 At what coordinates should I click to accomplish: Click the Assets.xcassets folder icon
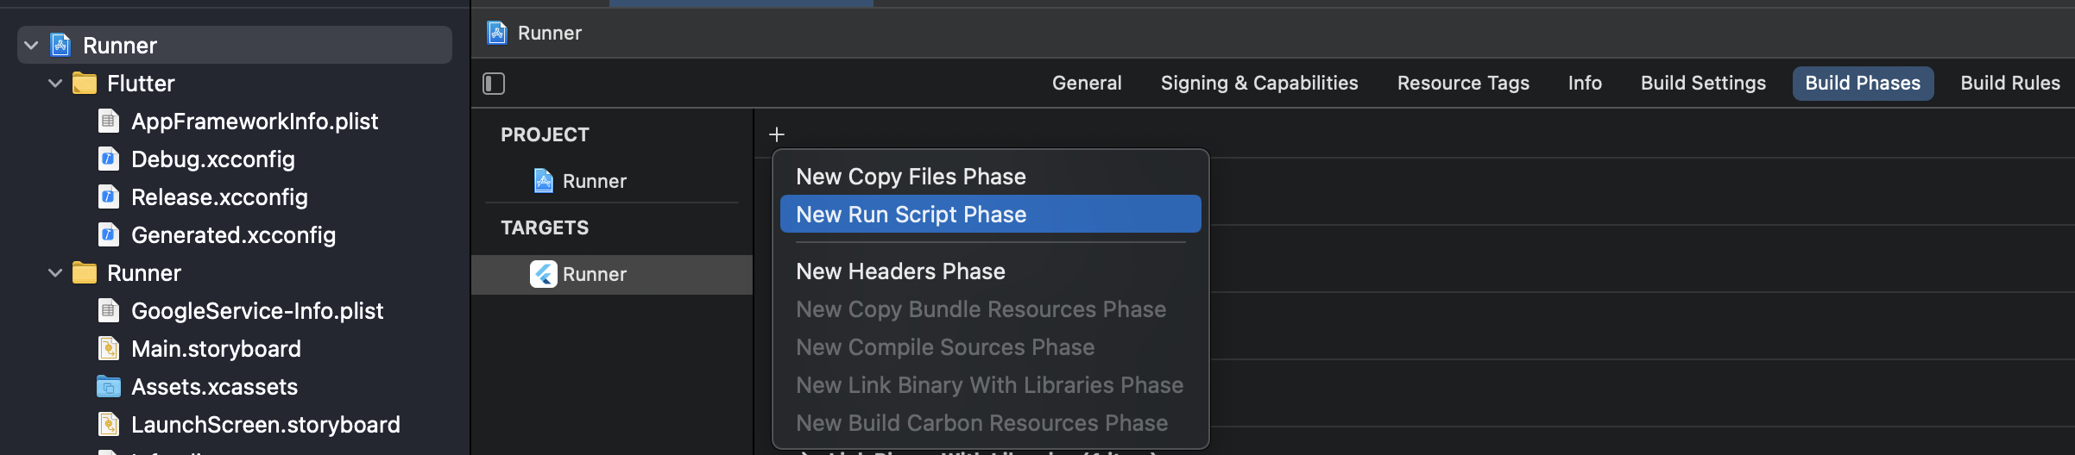pyautogui.click(x=109, y=387)
